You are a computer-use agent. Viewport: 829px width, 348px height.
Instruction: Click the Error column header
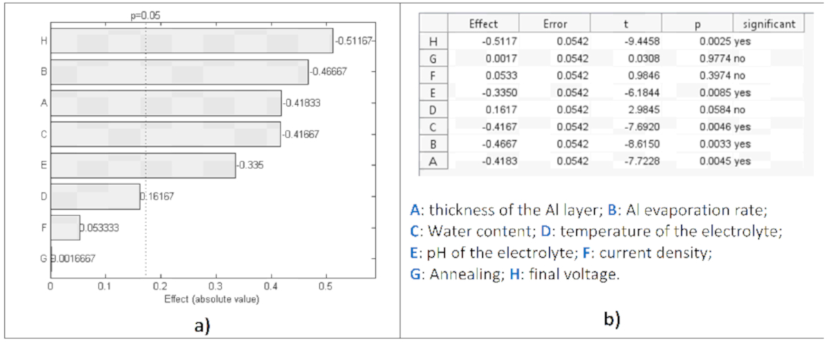click(555, 24)
